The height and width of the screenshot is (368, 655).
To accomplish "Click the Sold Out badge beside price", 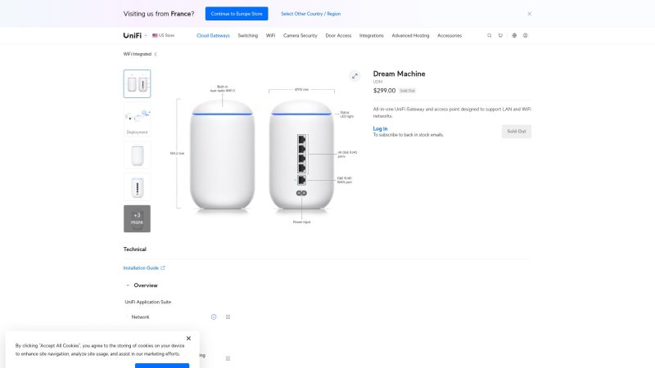I will [407, 91].
